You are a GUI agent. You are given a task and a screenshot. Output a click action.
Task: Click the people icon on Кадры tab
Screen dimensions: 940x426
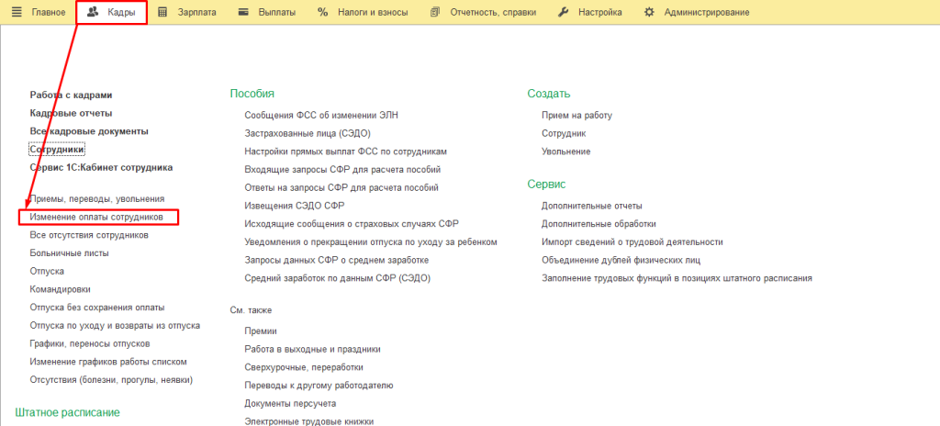[x=94, y=12]
